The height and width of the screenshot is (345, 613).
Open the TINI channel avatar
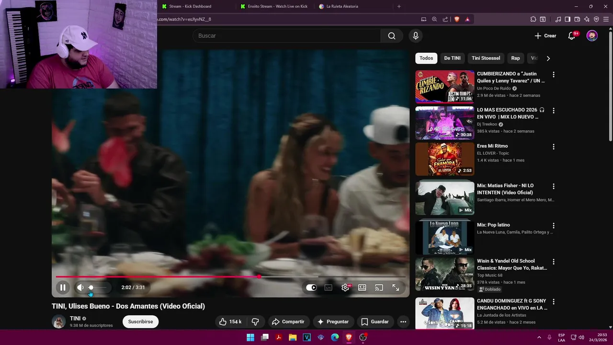click(x=58, y=322)
